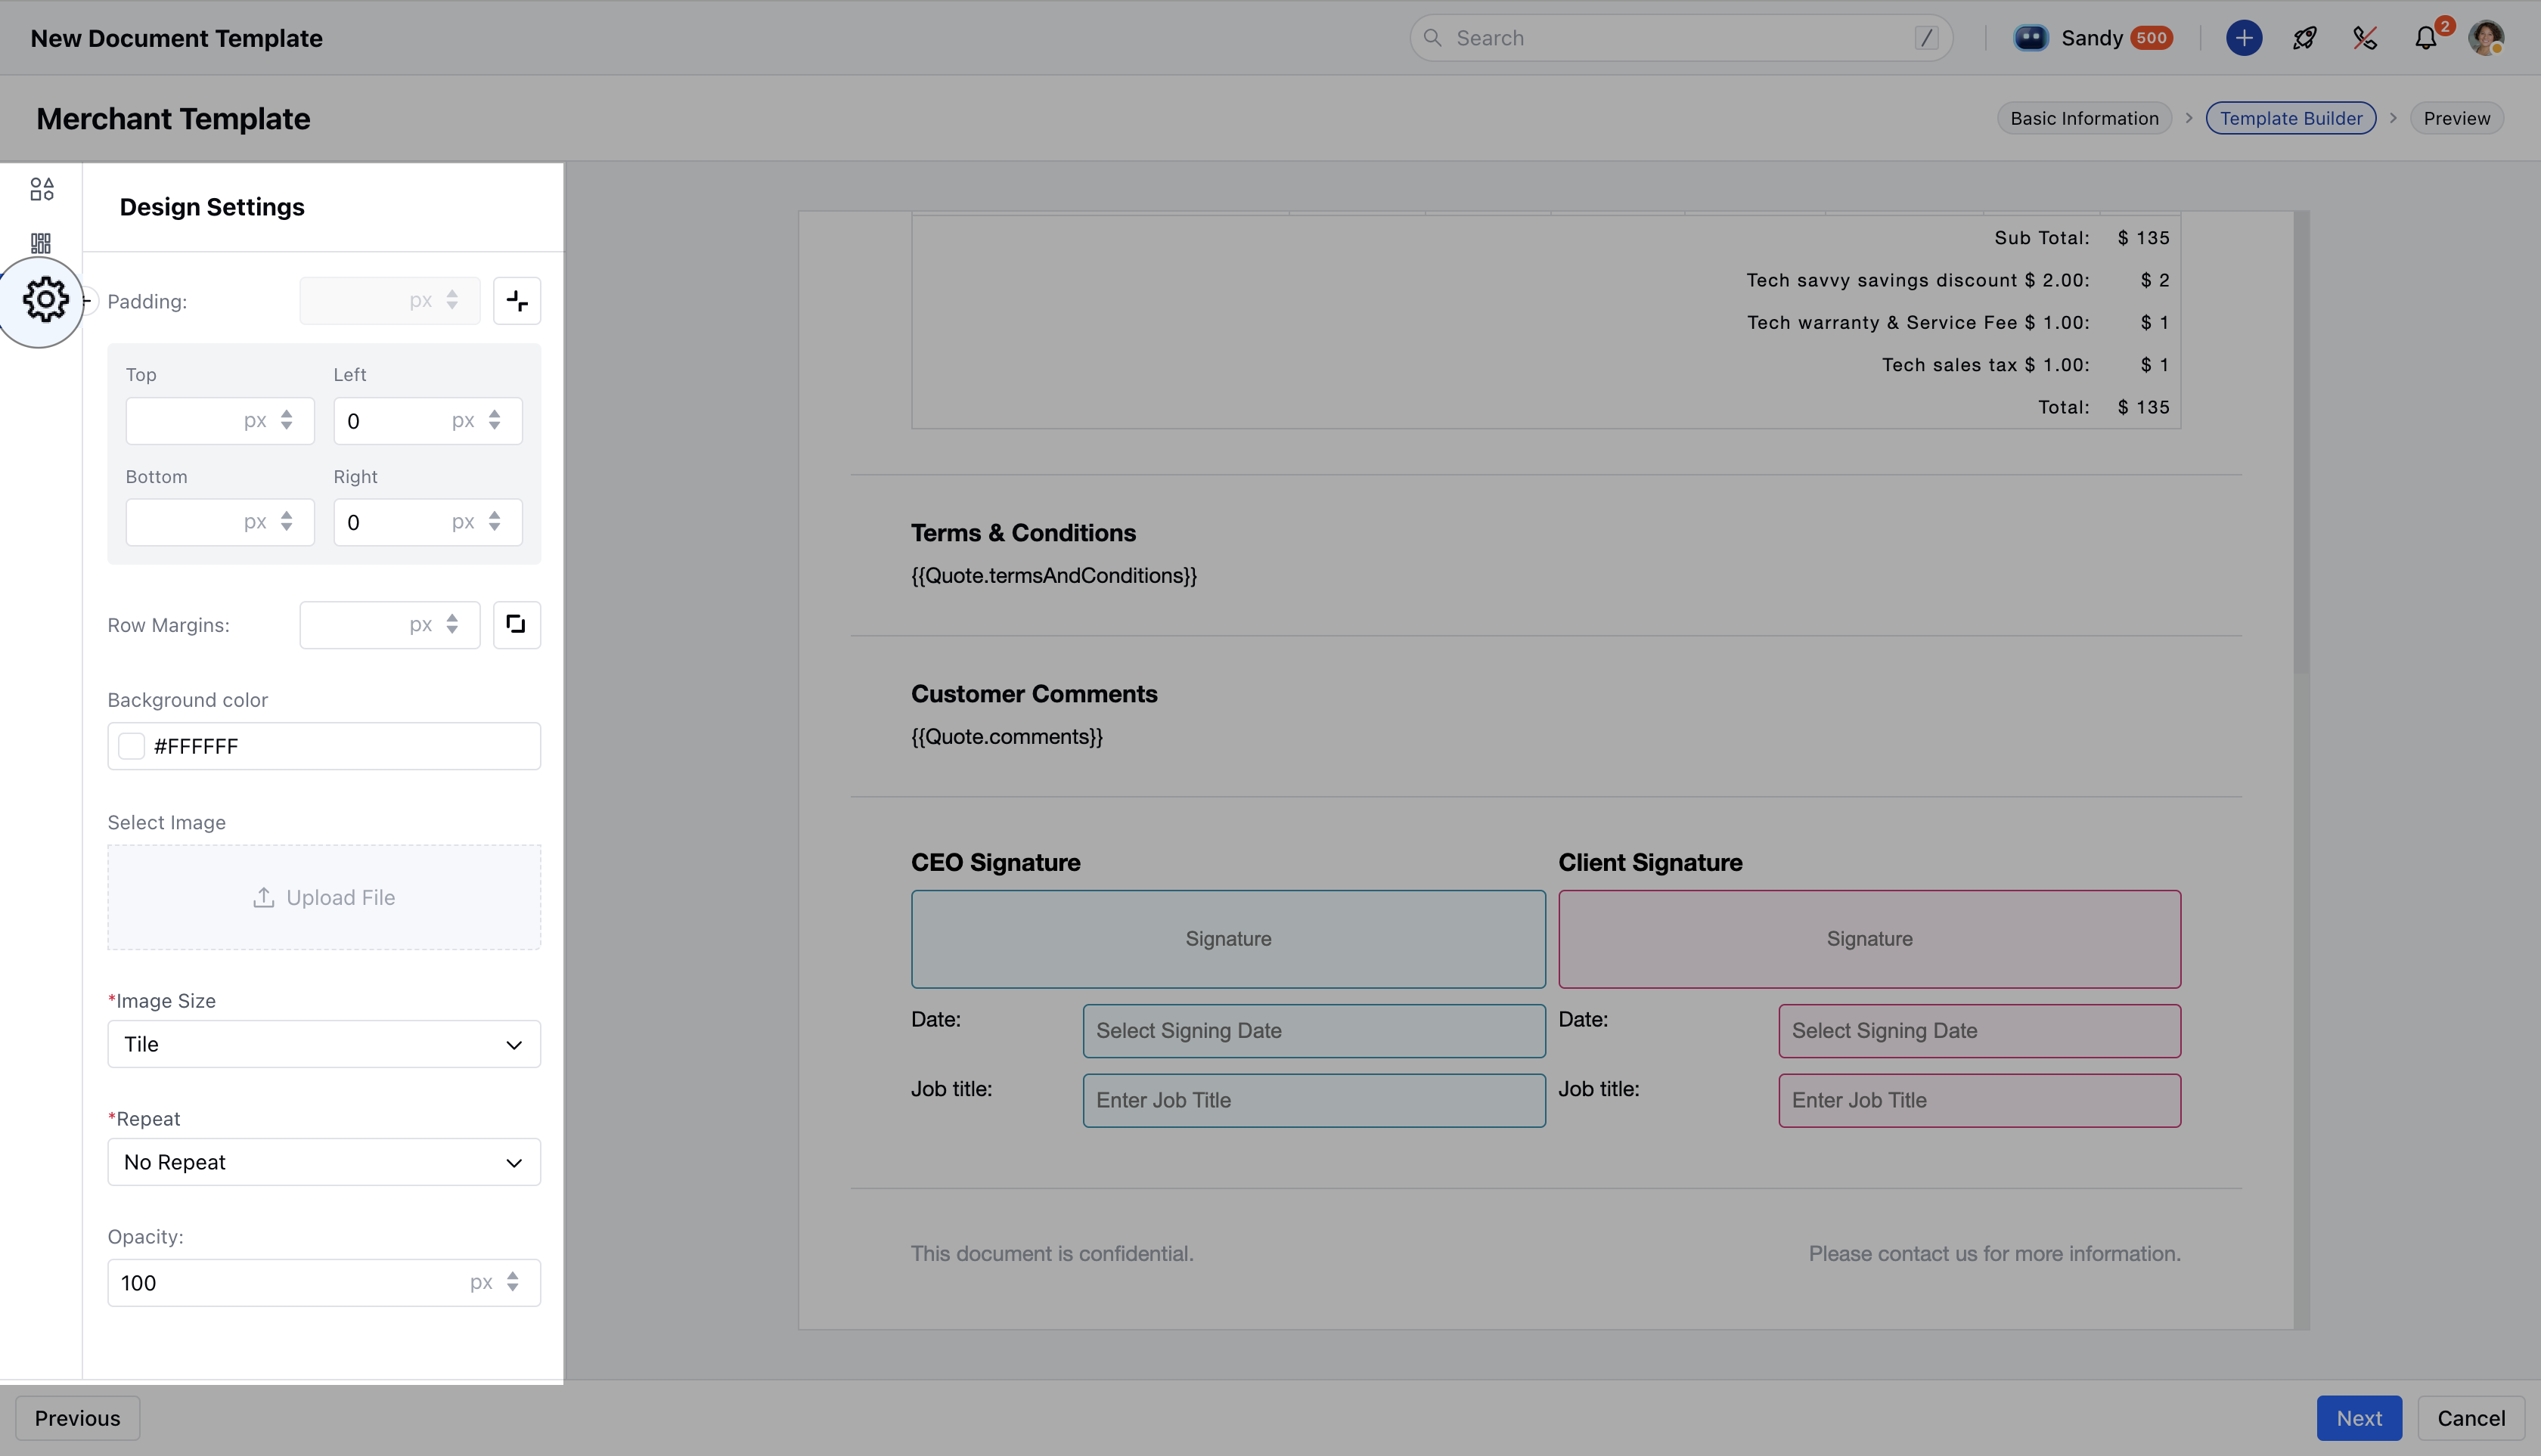
Task: Click the Top padding stepper arrows
Action: click(x=286, y=420)
